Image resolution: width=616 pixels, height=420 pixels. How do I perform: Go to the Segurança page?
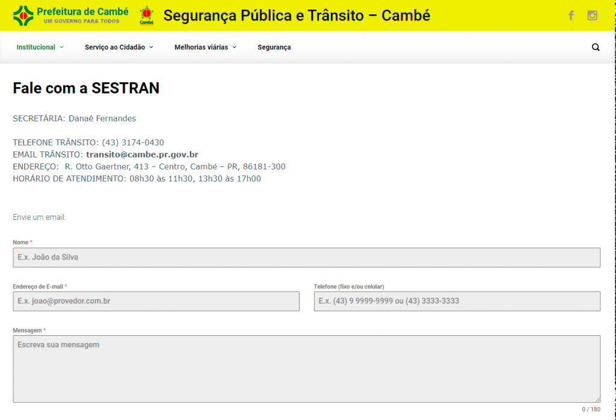click(274, 47)
